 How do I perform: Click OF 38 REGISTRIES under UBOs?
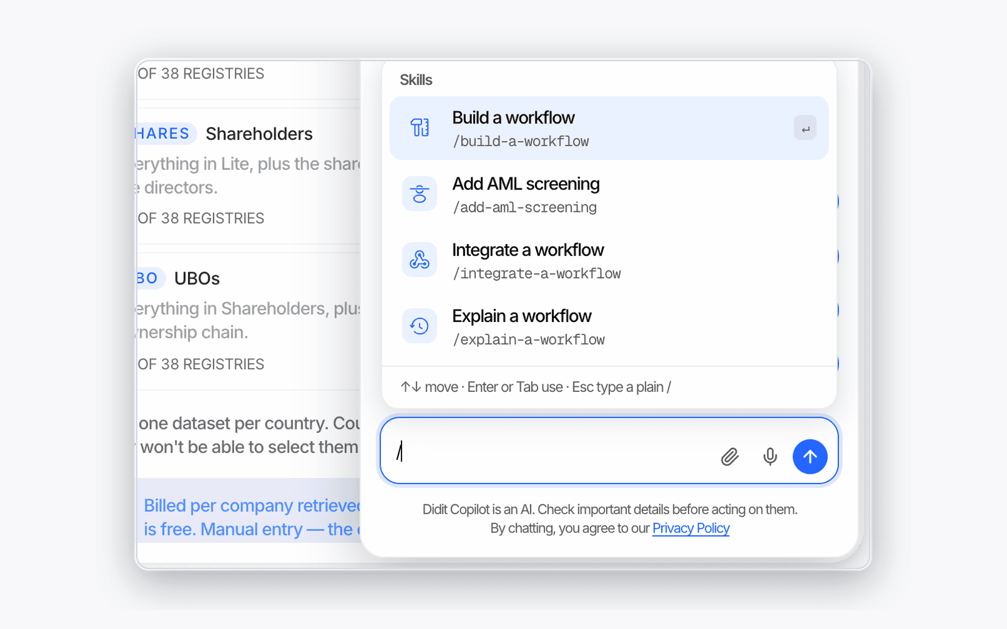[201, 364]
